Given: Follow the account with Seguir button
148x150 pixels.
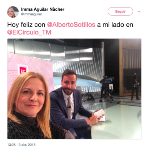Looking at the screenshot, I should click(120, 11).
